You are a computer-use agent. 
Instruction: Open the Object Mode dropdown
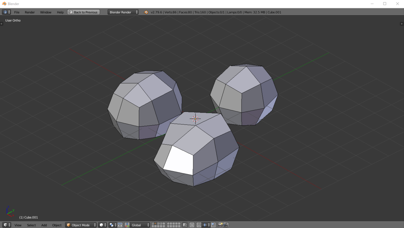(x=81, y=225)
